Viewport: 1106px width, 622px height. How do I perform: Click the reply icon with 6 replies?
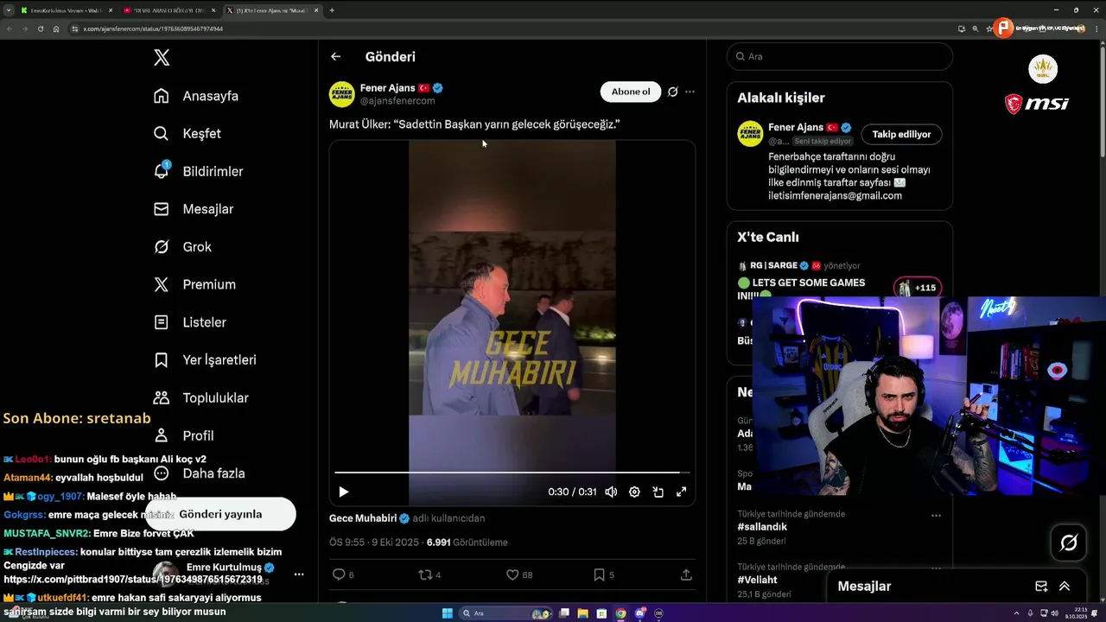(x=343, y=574)
